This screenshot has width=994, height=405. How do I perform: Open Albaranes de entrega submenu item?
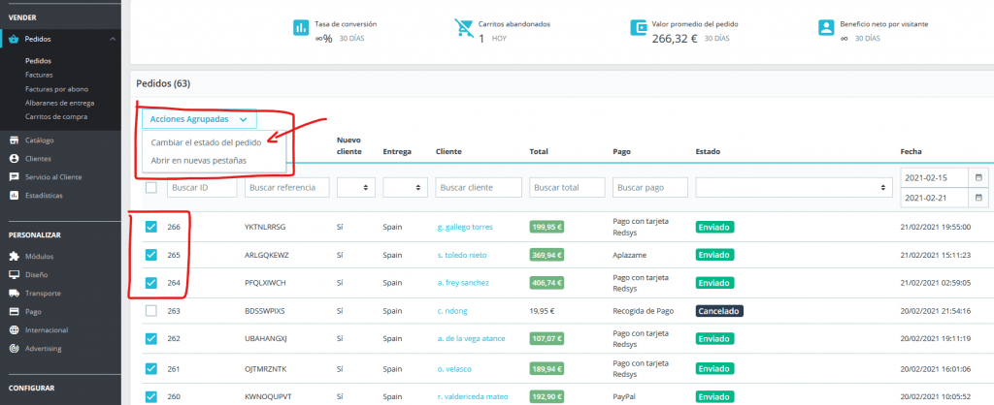[x=59, y=103]
